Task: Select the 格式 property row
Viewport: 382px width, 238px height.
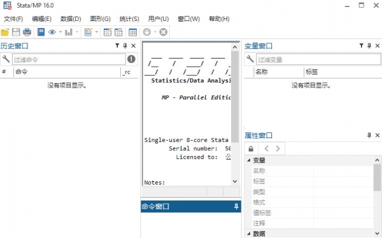Action: (x=312, y=202)
